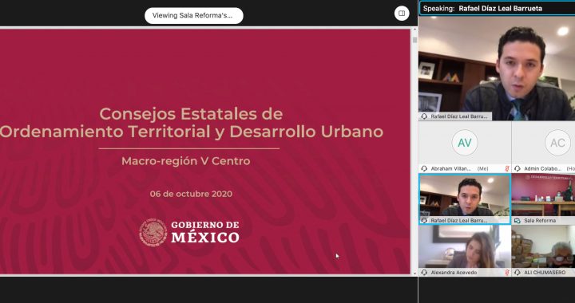The height and width of the screenshot is (303, 575).
Task: Click the name label "Abraham Villan..."
Action: tap(451, 169)
